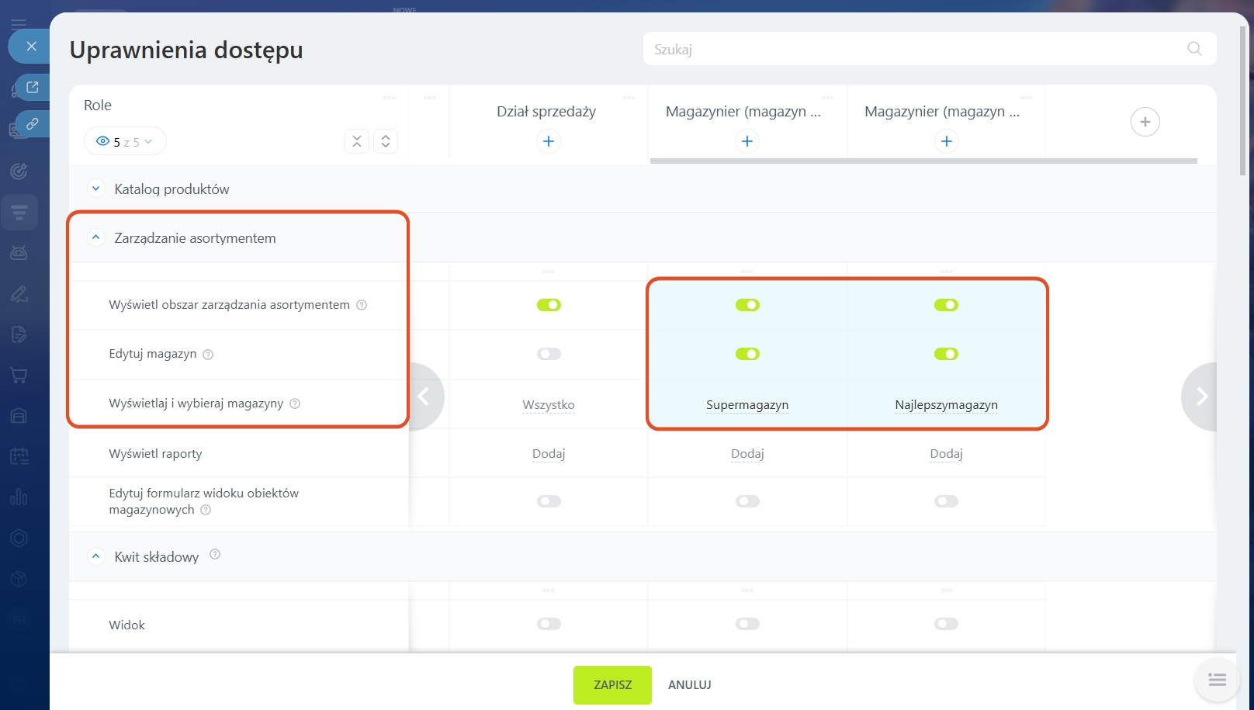
Task: Click the left arrow to scroll roles
Action: point(424,397)
